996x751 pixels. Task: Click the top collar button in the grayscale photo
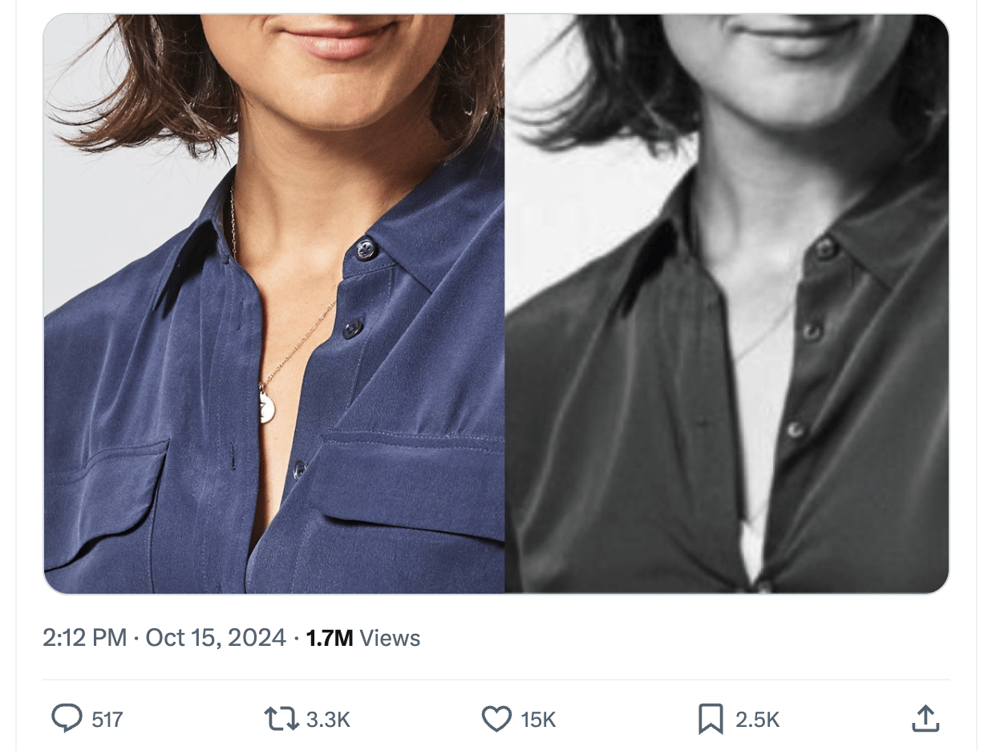(x=824, y=248)
